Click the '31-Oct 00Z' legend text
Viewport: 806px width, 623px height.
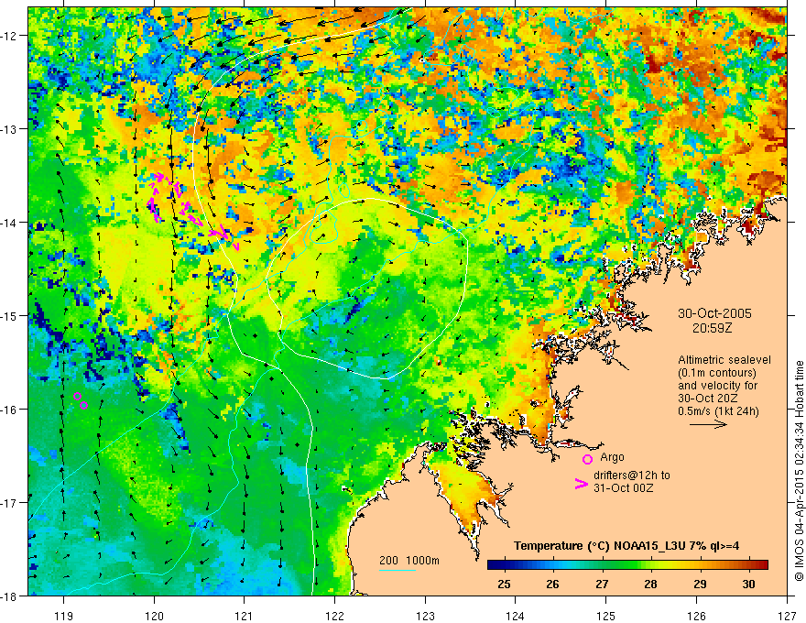point(624,488)
